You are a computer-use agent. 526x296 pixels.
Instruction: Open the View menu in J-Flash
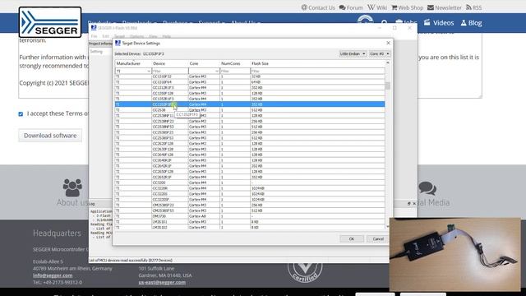pos(153,36)
